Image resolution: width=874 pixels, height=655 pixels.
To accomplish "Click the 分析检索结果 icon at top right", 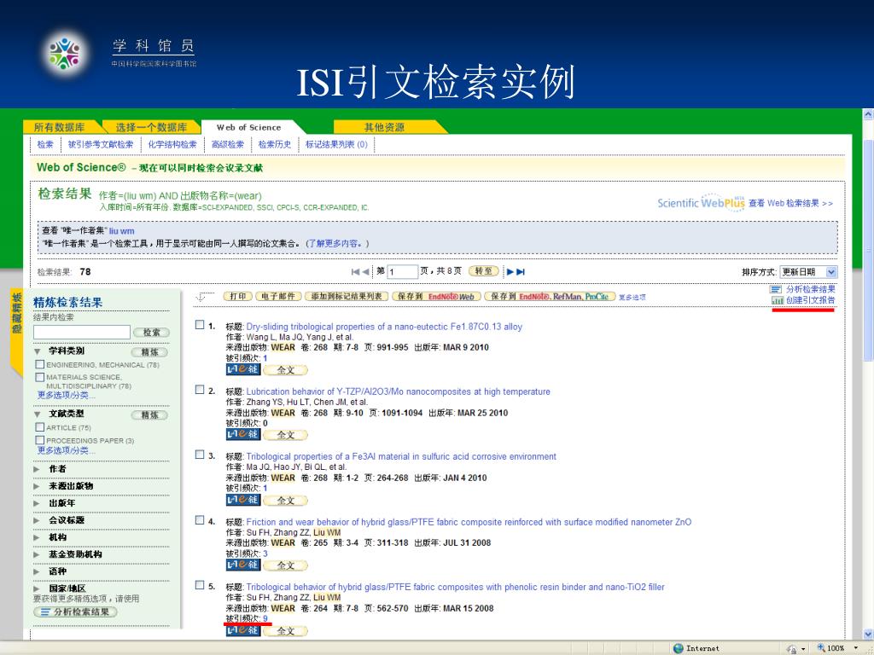I will (x=776, y=289).
